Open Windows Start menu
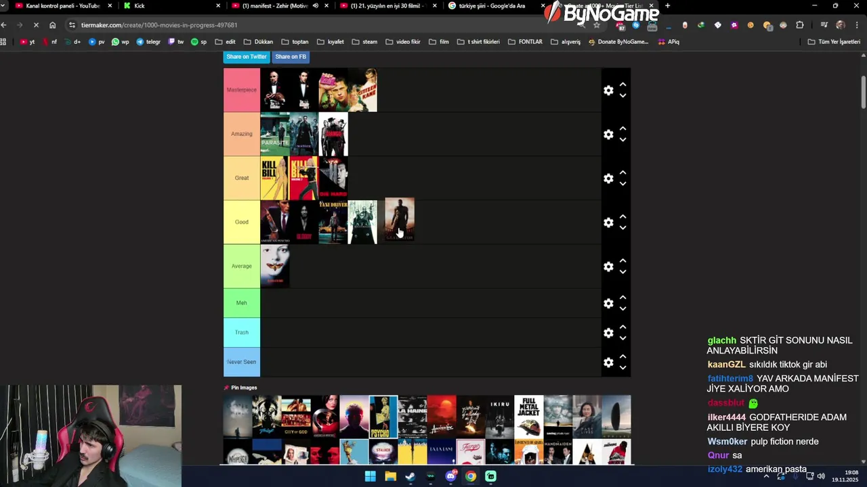 (x=371, y=476)
